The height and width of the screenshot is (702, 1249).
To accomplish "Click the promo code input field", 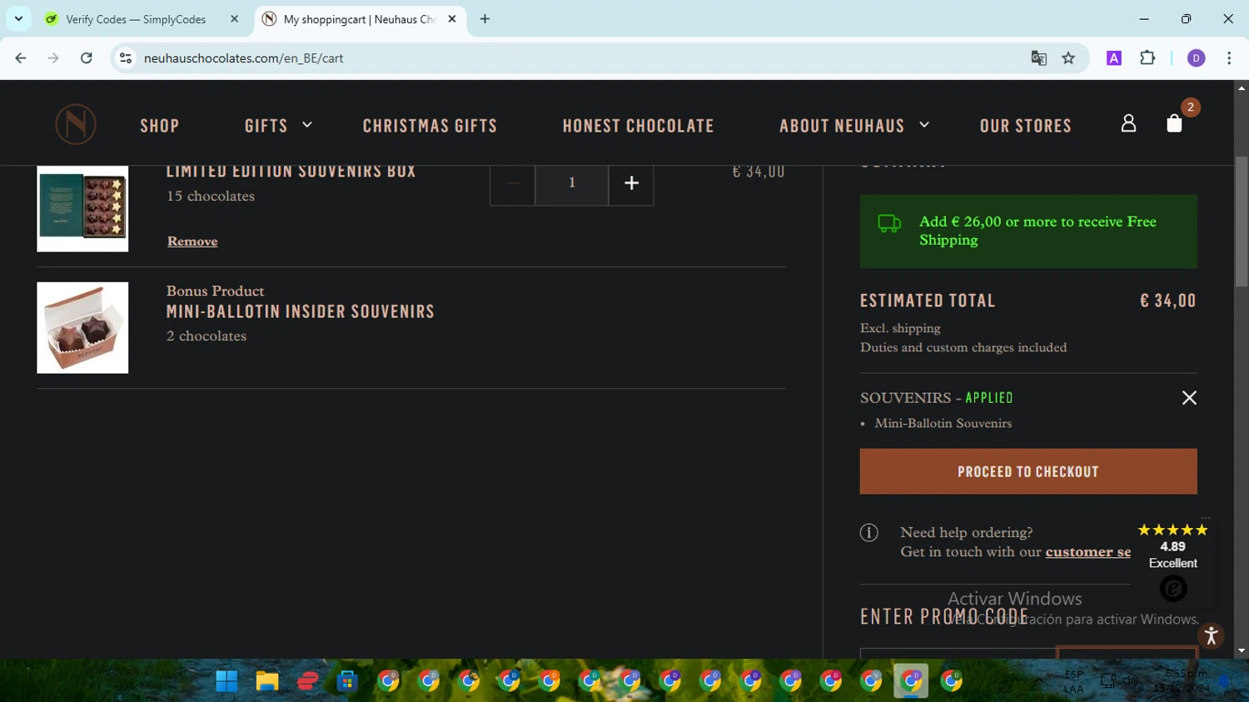I will click(958, 654).
